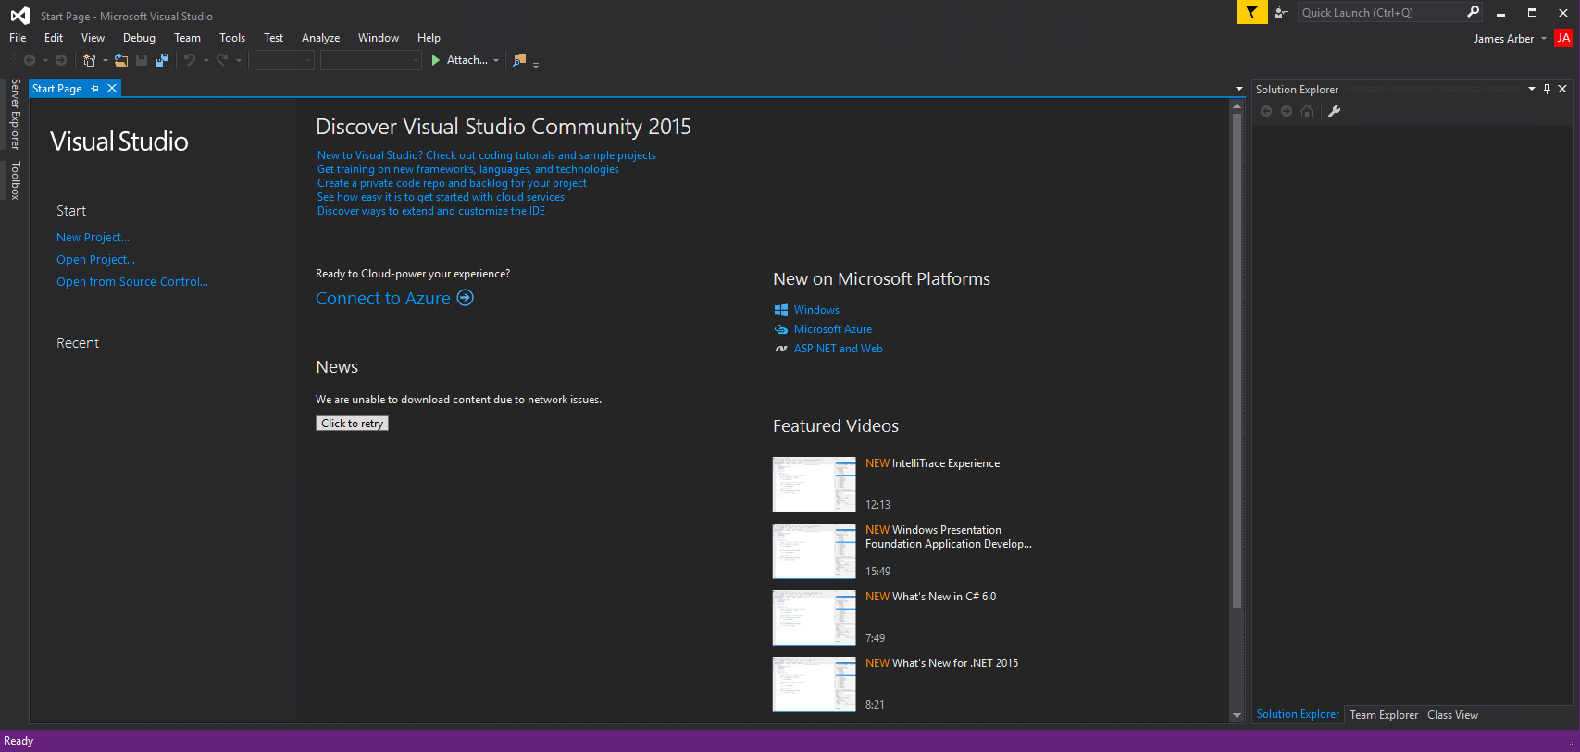
Task: Click the Start Page scrollbar down arrow
Action: [x=1237, y=716]
